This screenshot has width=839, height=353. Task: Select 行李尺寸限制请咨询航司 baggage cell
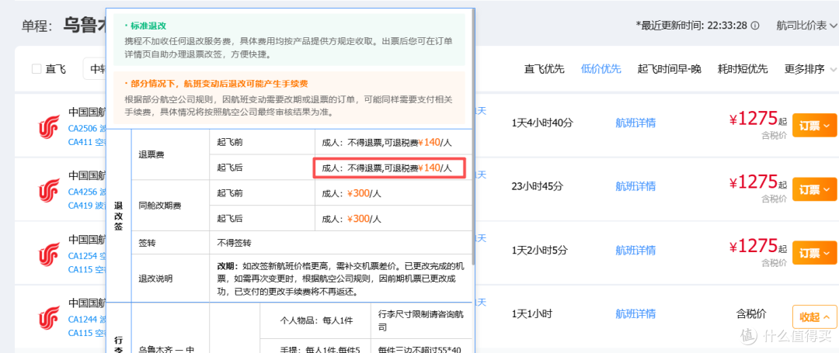point(422,322)
